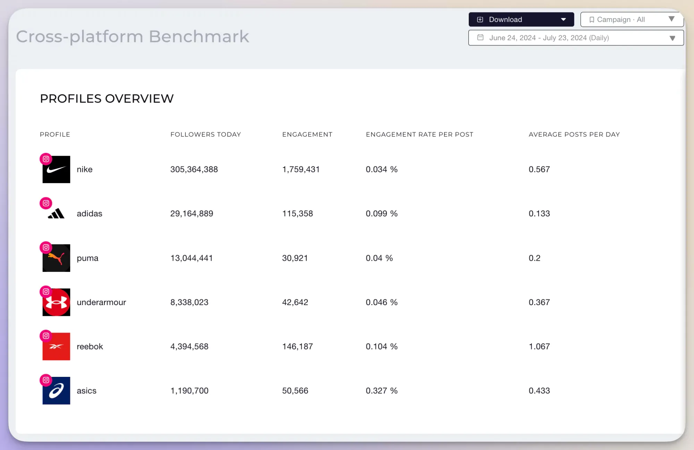The width and height of the screenshot is (694, 450).
Task: Select the asics profile name
Action: tap(86, 391)
